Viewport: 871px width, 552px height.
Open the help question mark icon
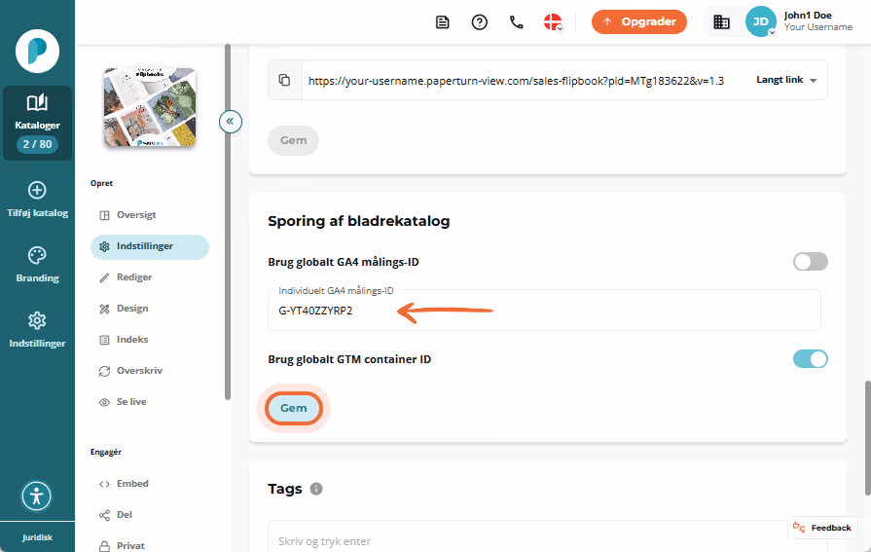[480, 22]
